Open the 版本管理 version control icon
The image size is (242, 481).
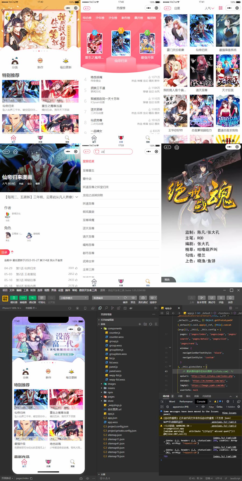(202, 298)
